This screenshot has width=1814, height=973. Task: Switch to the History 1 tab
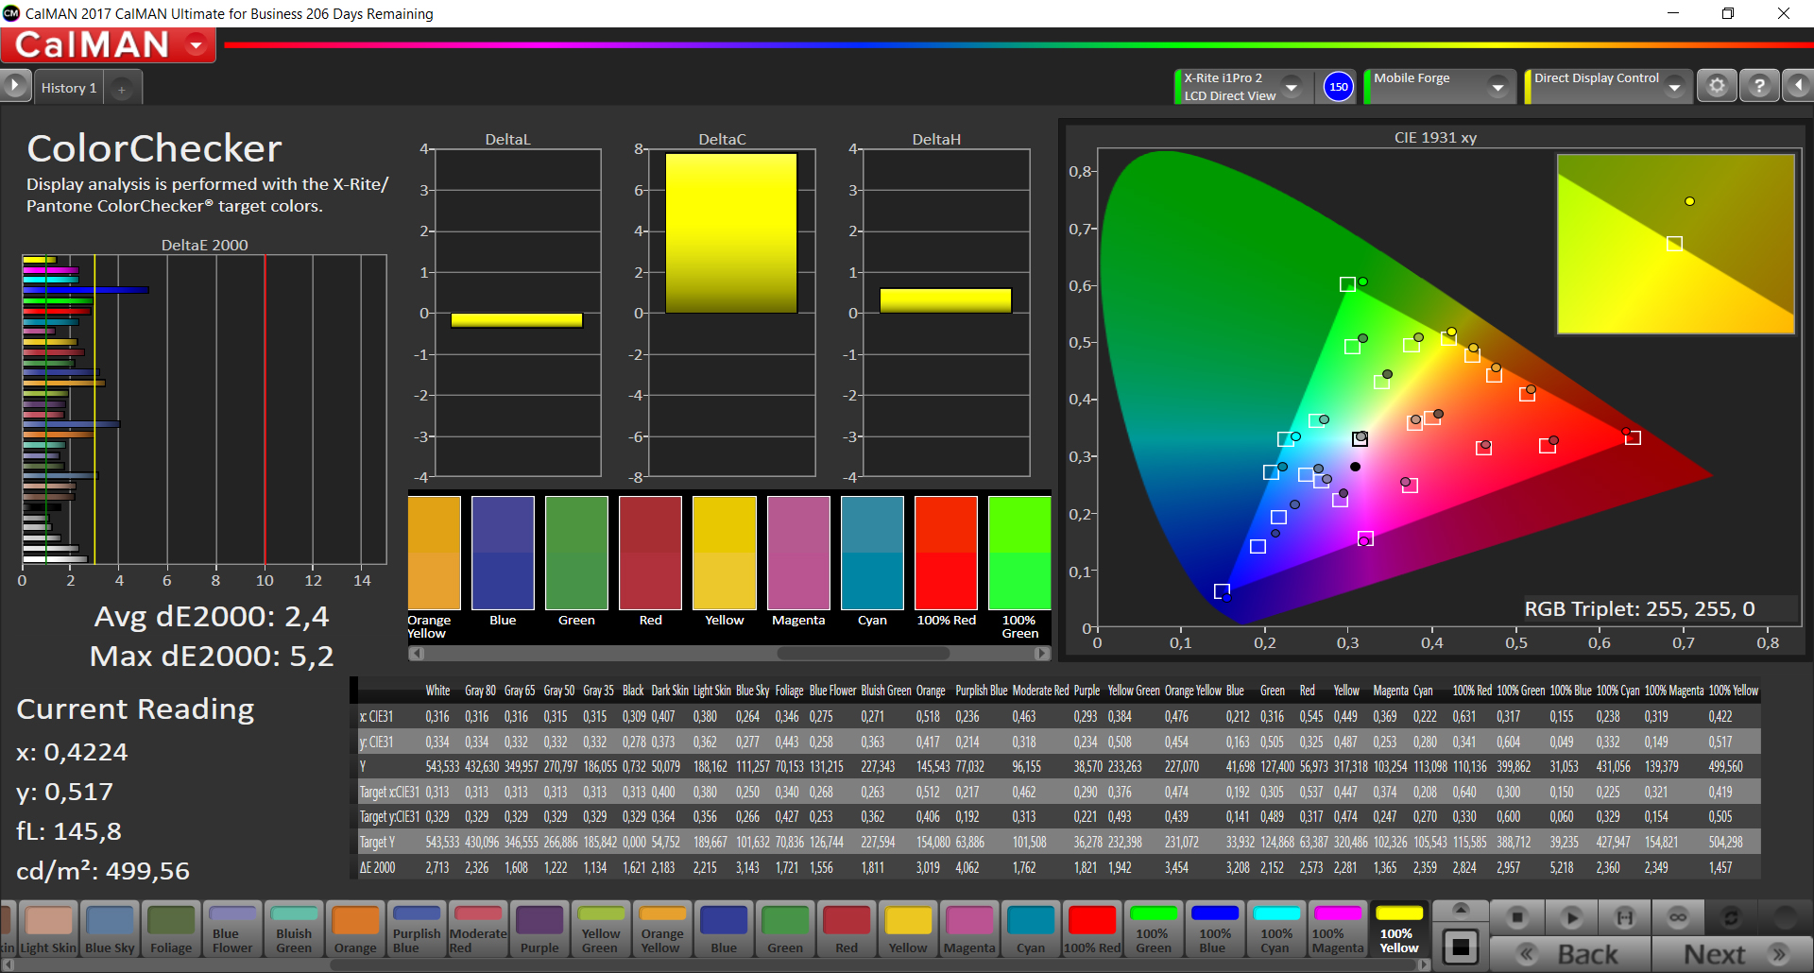[68, 88]
